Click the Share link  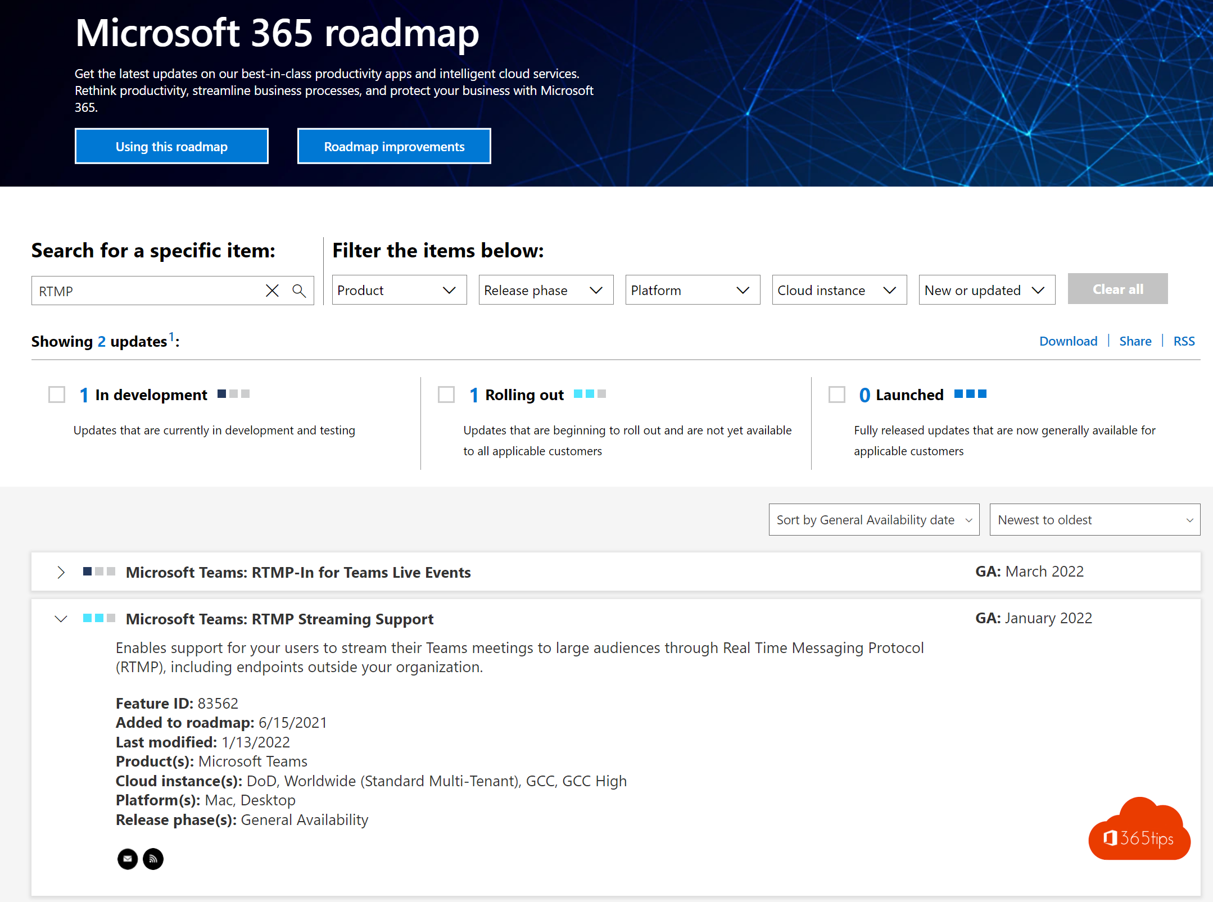tap(1135, 341)
